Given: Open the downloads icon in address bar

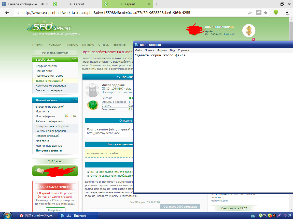Looking at the screenshot, I should (x=287, y=13).
